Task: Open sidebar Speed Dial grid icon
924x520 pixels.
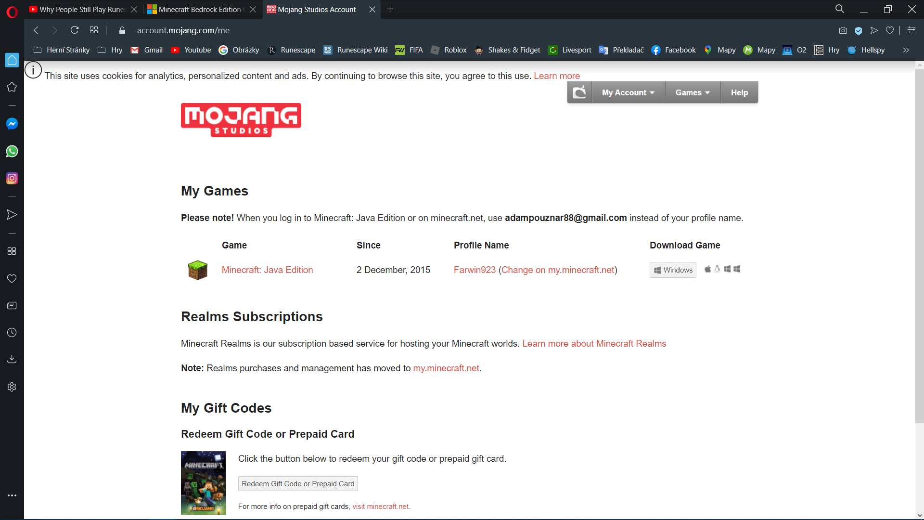Action: coord(12,251)
